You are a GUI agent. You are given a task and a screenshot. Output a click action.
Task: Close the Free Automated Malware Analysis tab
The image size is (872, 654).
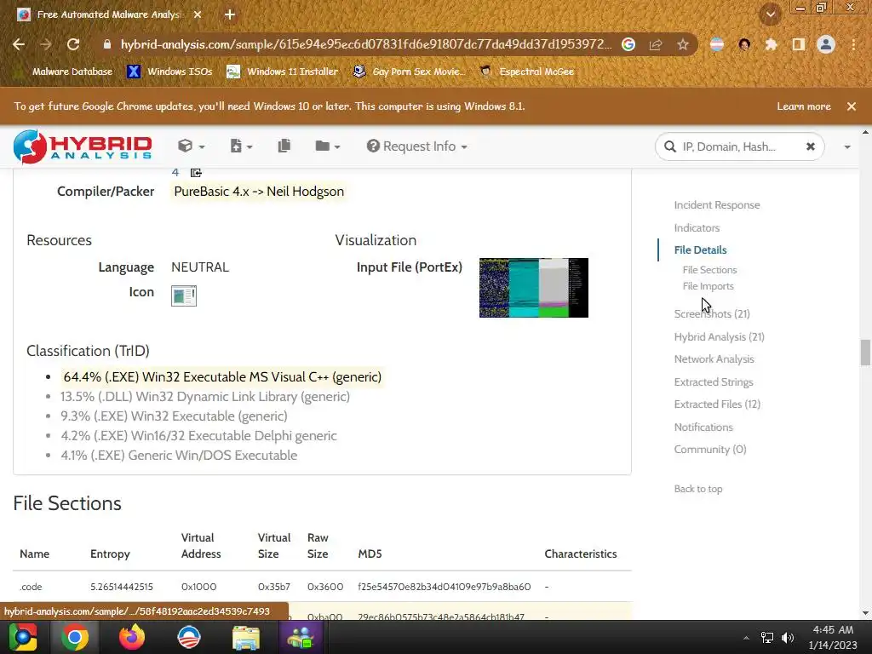198,14
